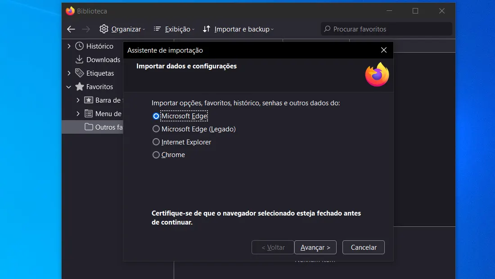Click the back arrow in Biblioteca toolbar
This screenshot has width=495, height=279.
71,29
